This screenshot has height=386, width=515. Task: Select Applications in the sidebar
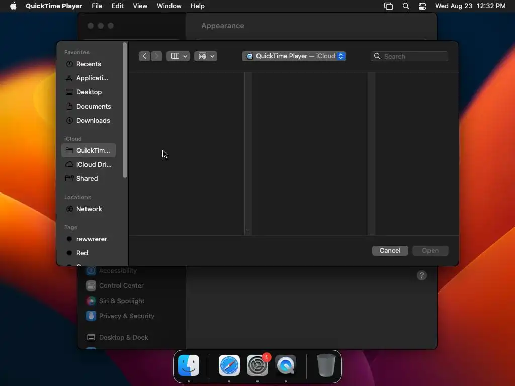click(89, 78)
